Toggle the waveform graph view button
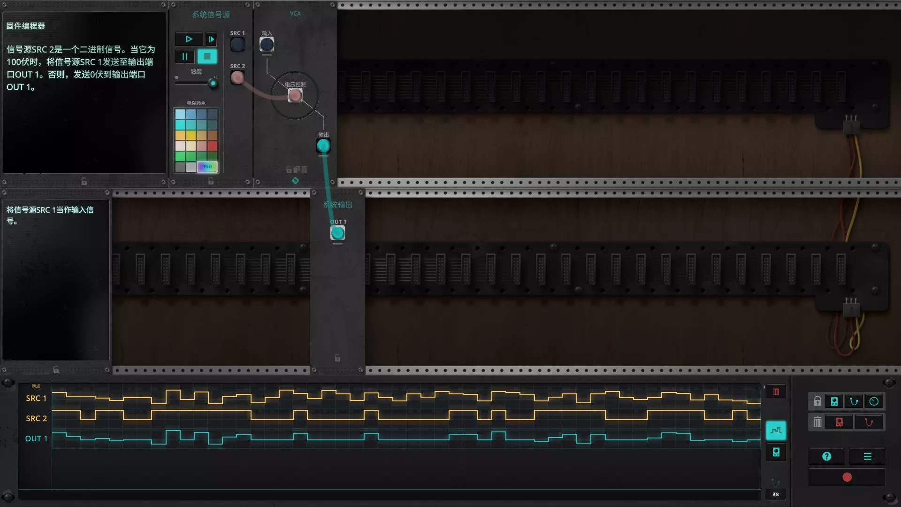Viewport: 901px width, 507px height. click(776, 430)
